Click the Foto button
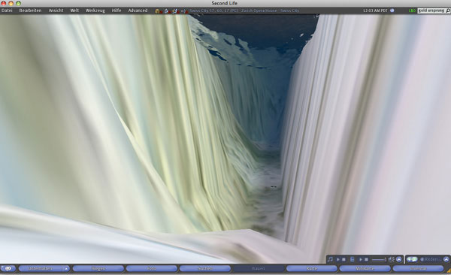 [152, 268]
